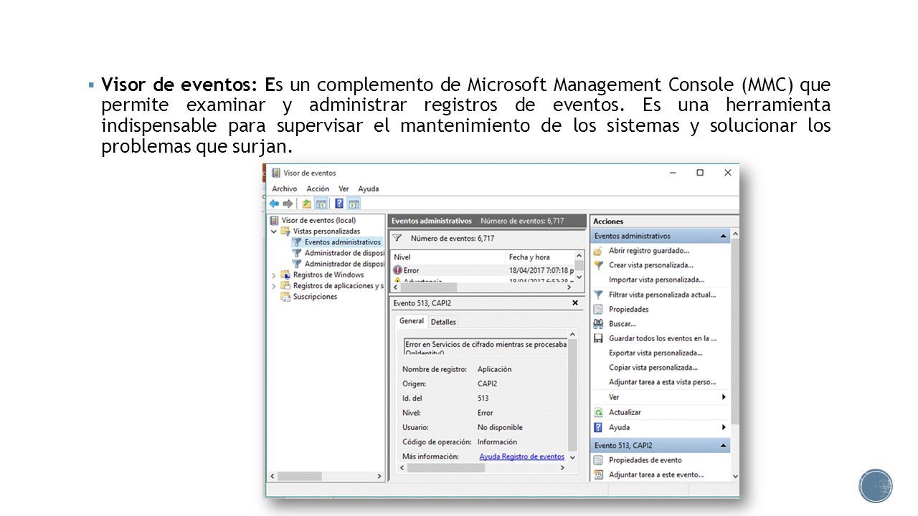Expand the Registros de Windows node
The height and width of the screenshot is (516, 918).
click(x=274, y=275)
